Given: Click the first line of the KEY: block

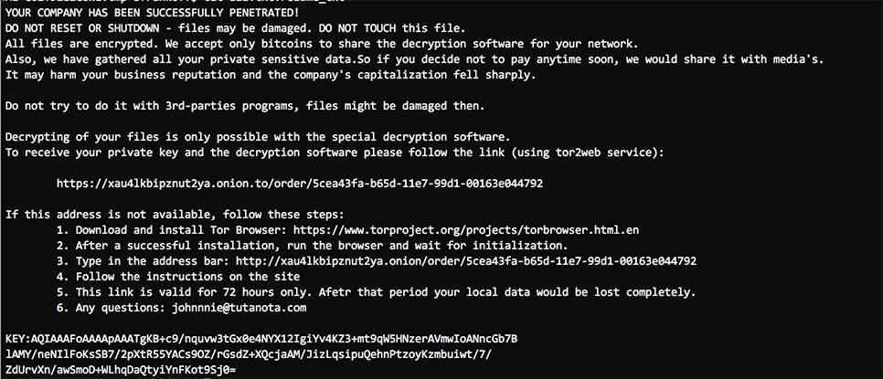Looking at the screenshot, I should [x=261, y=339].
